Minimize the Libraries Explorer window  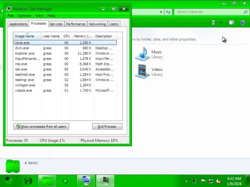pos(224,3)
